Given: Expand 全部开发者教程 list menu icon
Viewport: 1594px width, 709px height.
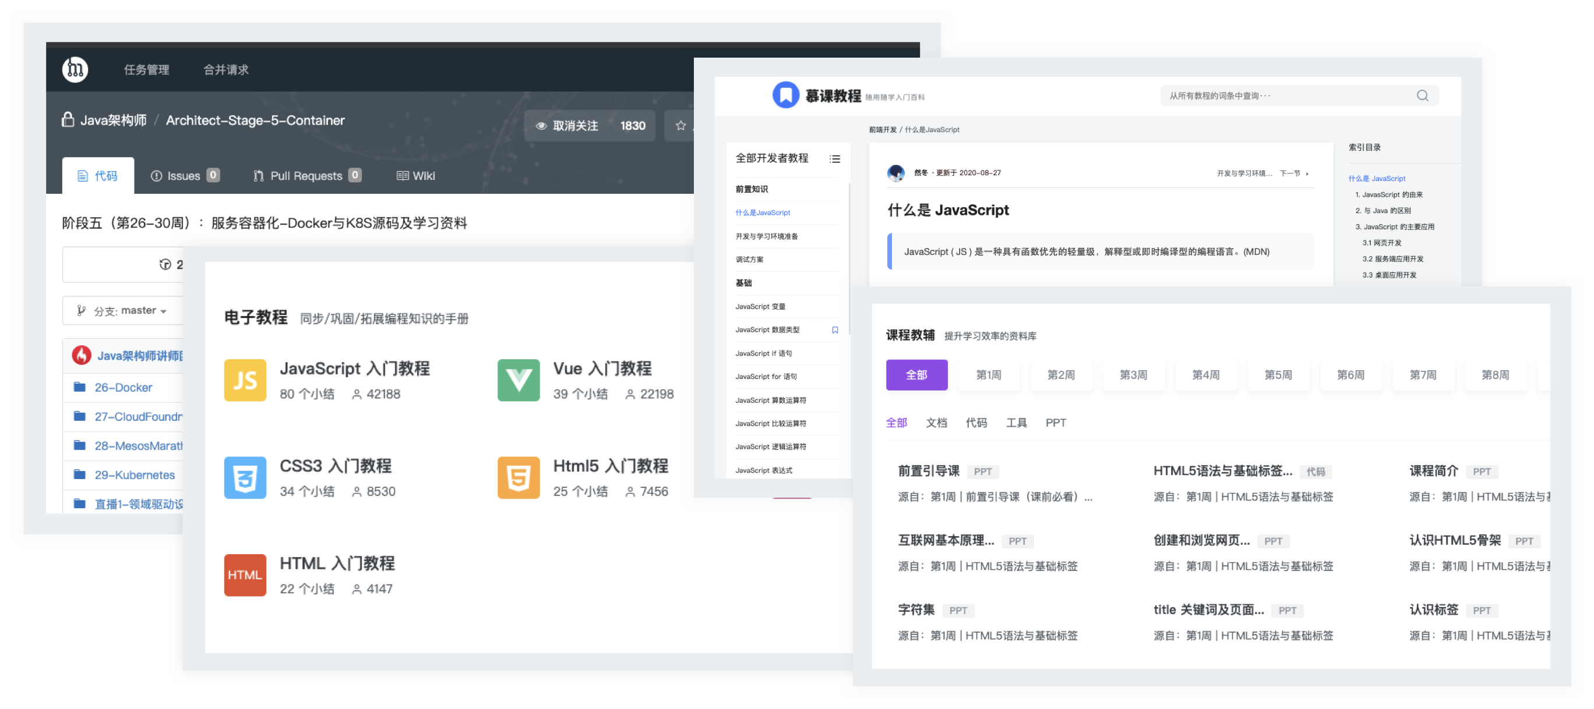Looking at the screenshot, I should click(835, 159).
